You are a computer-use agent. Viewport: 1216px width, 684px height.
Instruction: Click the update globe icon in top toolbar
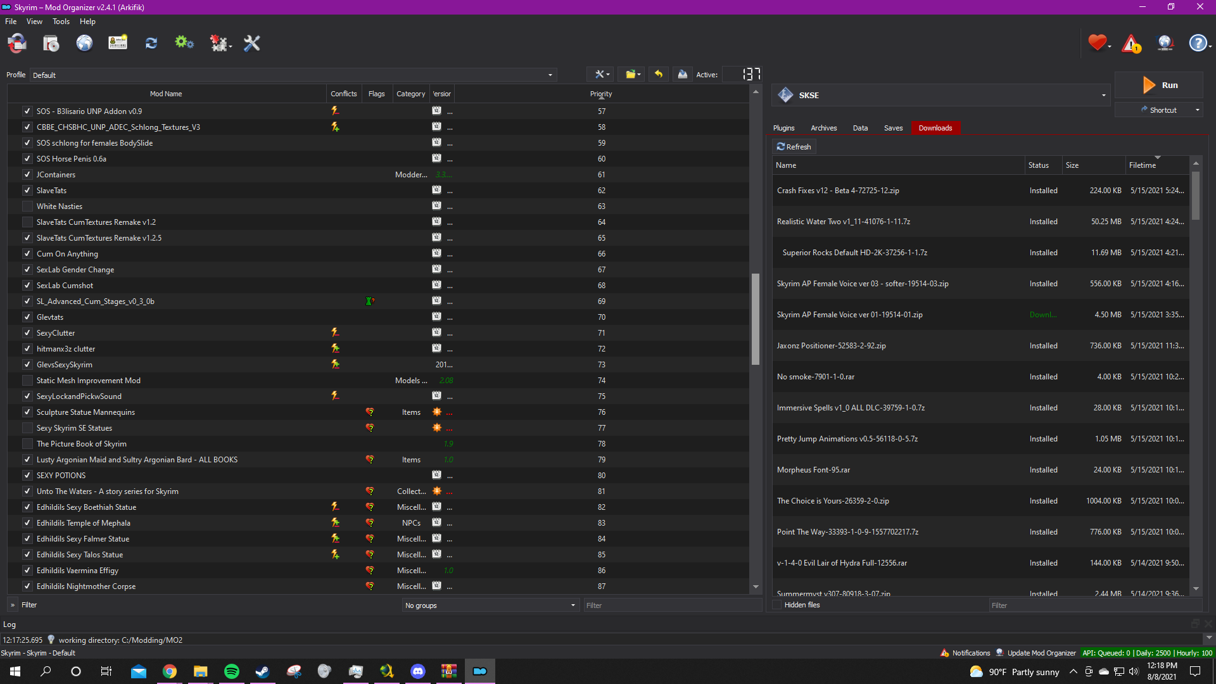[x=1165, y=43]
